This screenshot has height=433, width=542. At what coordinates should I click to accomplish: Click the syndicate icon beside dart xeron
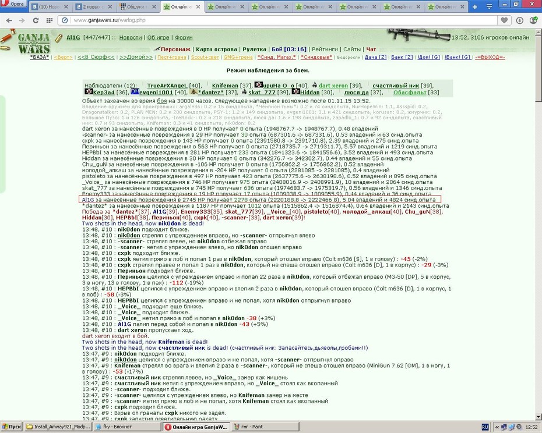(315, 85)
